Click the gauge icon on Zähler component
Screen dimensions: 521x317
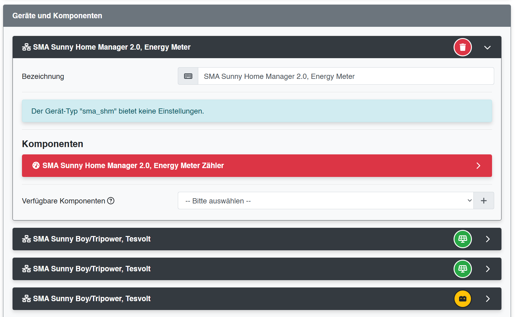[36, 165]
